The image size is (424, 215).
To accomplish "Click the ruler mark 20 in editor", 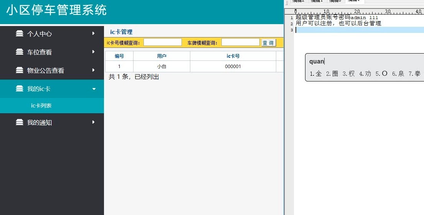I will (x=357, y=11).
